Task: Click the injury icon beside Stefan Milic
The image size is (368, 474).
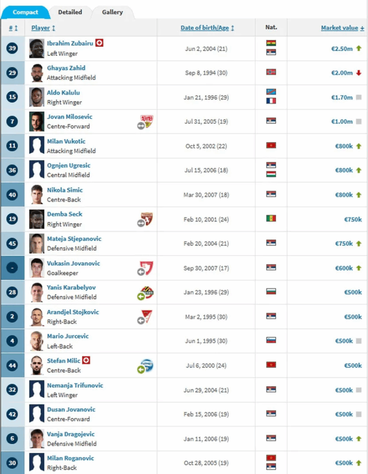Action: coord(86,360)
